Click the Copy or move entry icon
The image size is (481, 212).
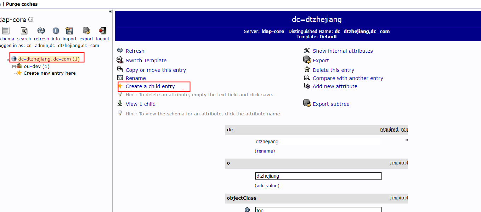[x=120, y=70]
